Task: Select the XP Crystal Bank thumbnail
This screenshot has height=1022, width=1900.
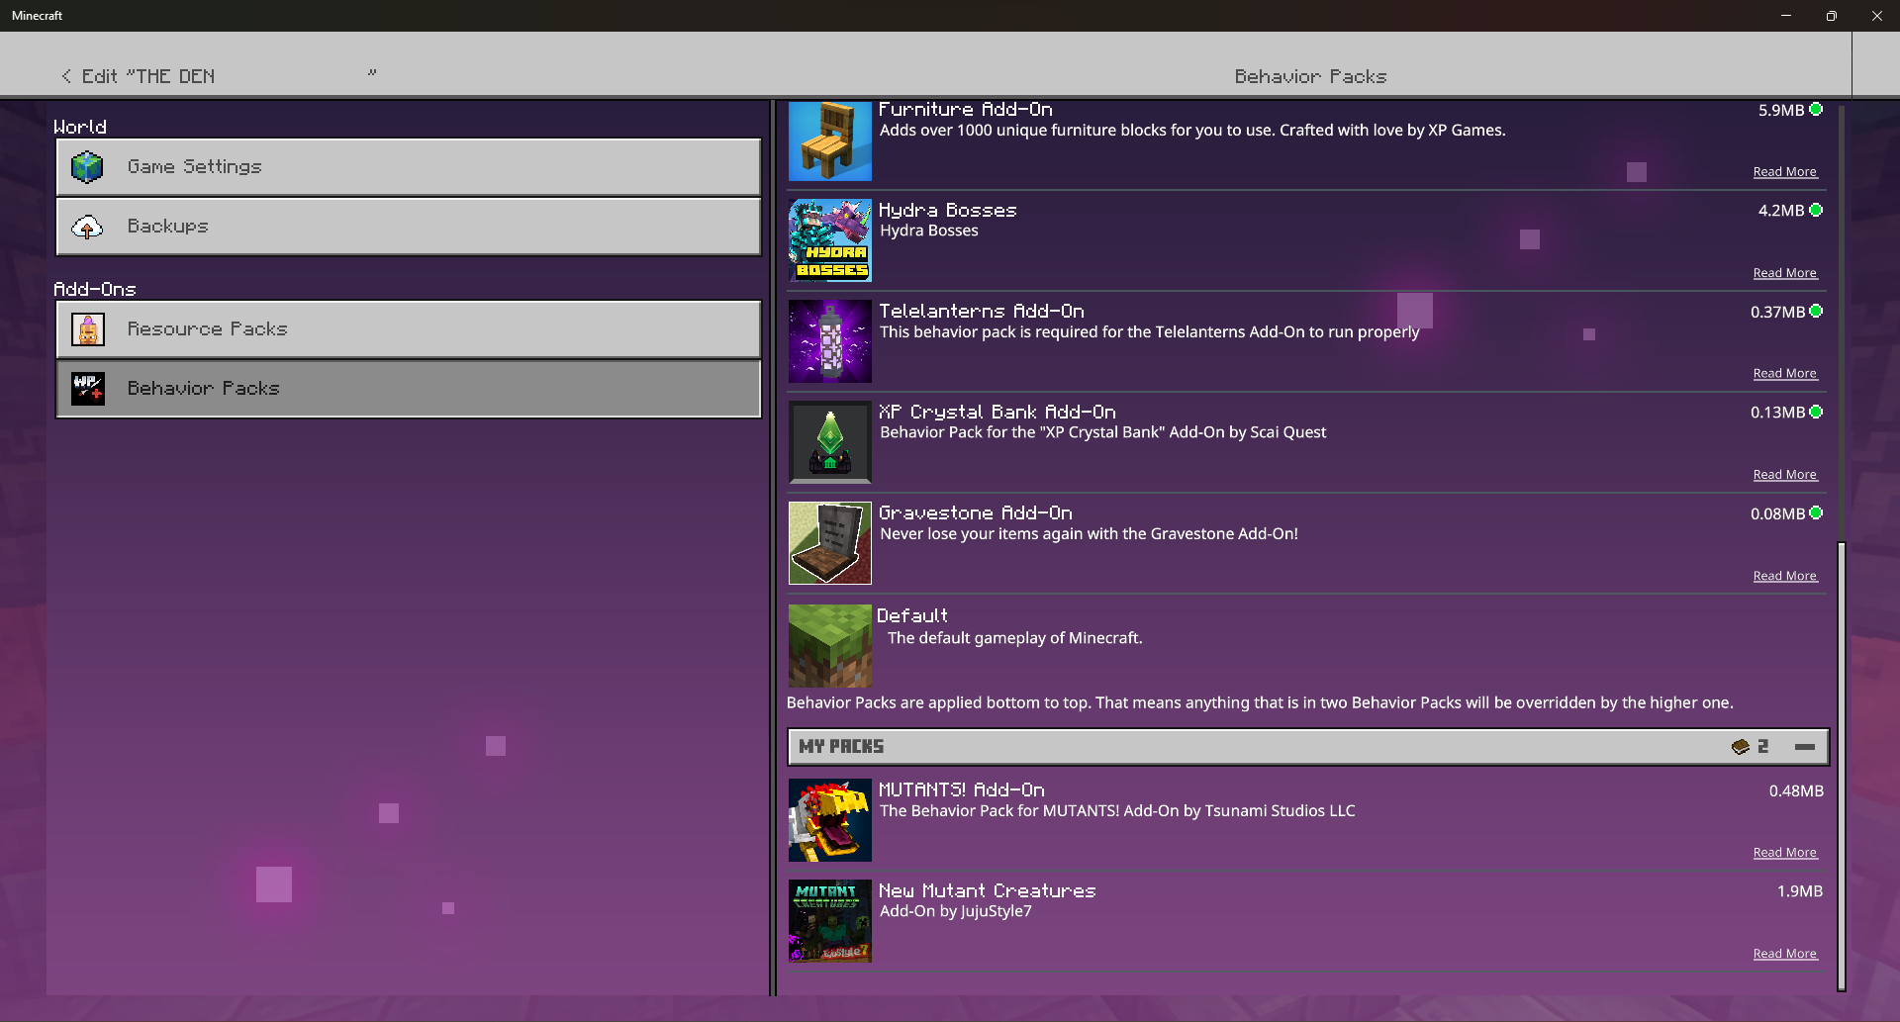Action: 830,442
